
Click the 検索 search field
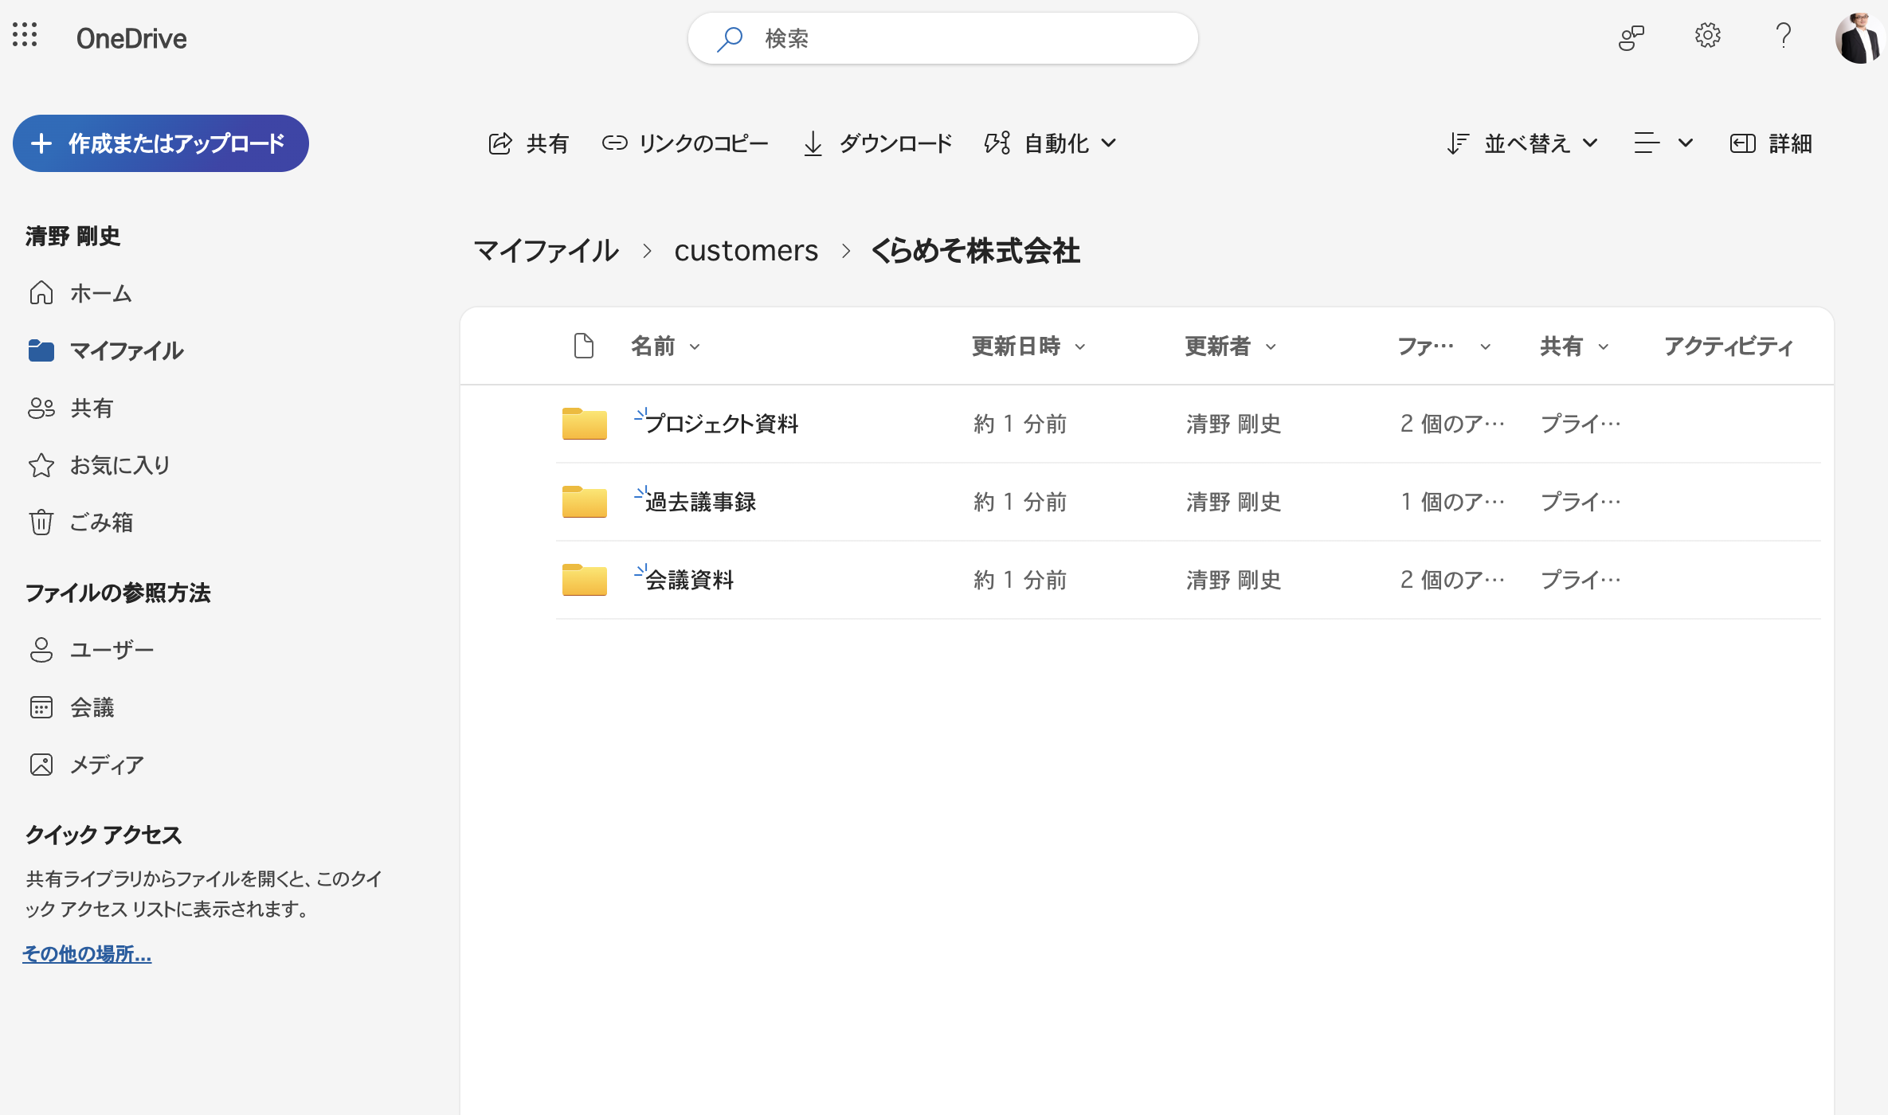point(942,38)
